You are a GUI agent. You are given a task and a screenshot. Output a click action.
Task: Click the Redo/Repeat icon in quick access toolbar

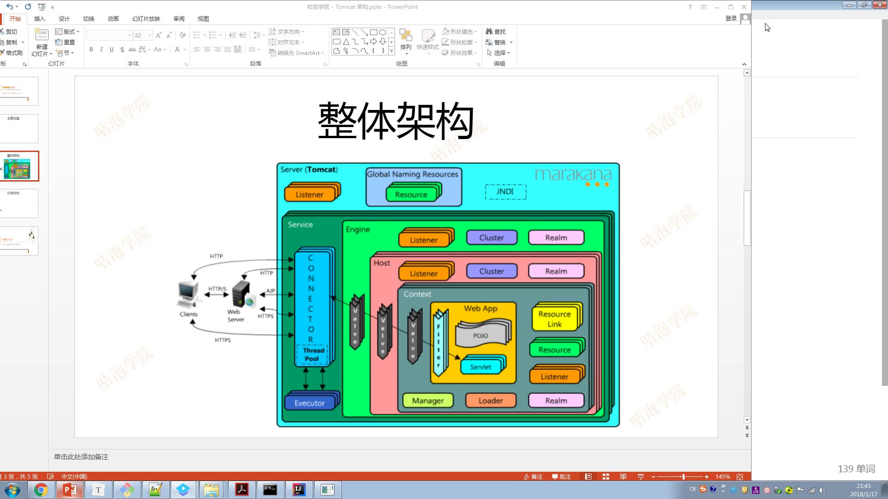tap(28, 6)
